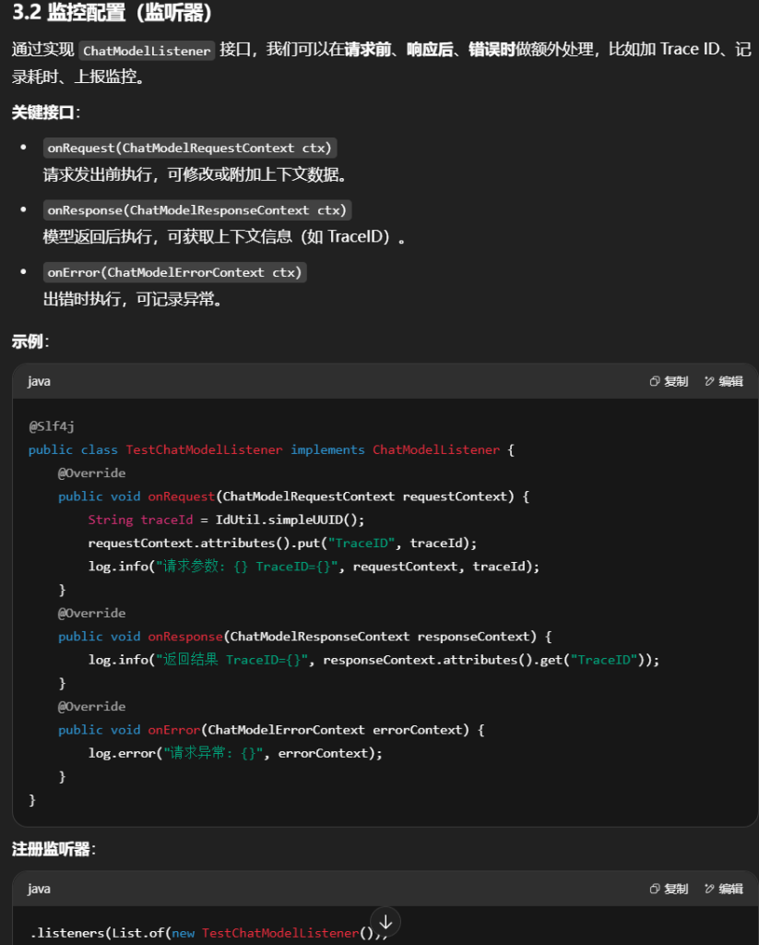Click the @Slf4j annotation in the code

coord(51,426)
